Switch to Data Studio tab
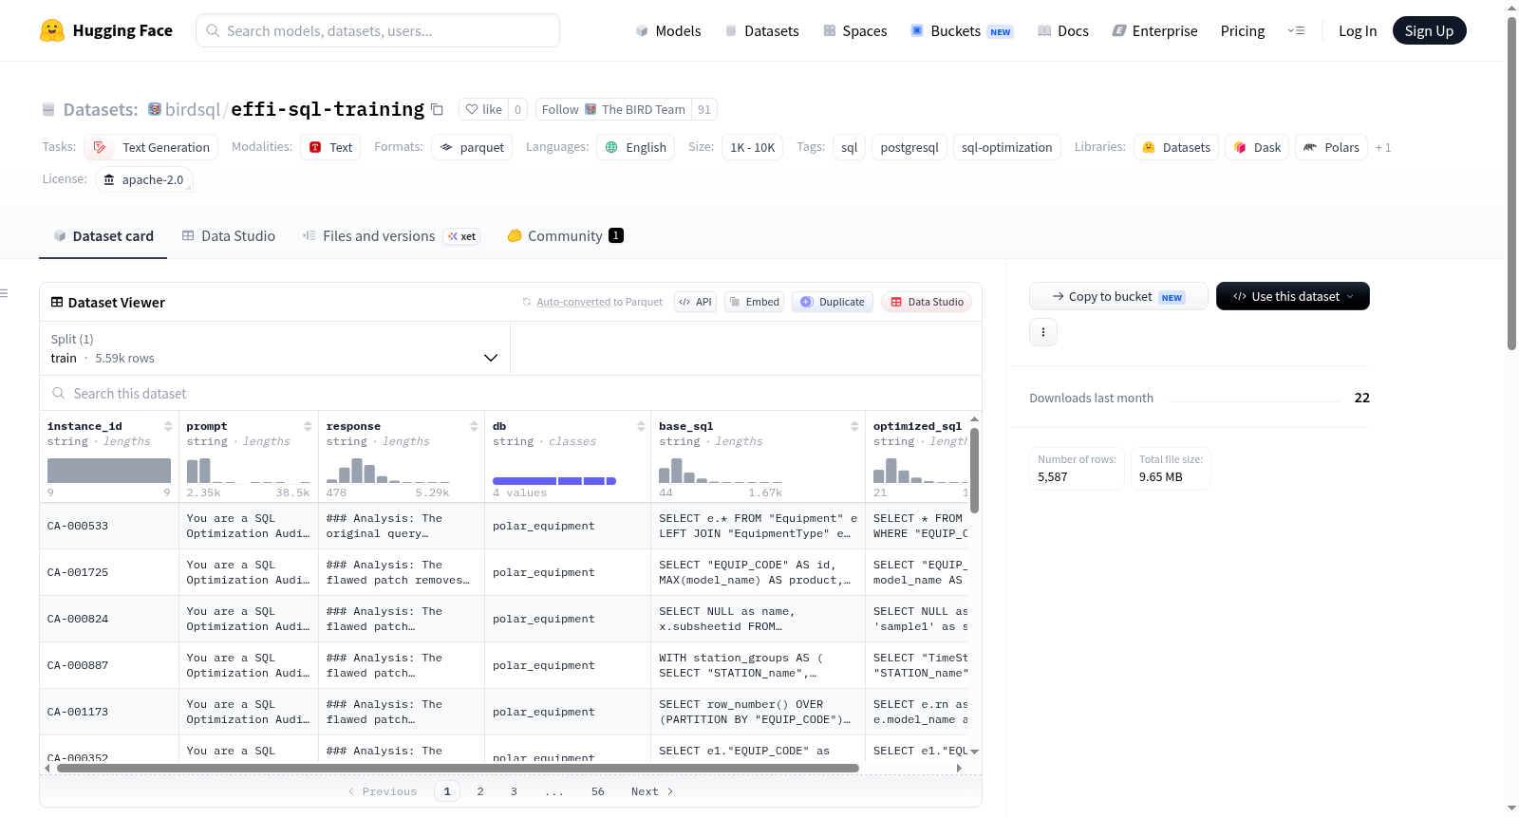Viewport: 1519px width, 817px height. [x=229, y=236]
